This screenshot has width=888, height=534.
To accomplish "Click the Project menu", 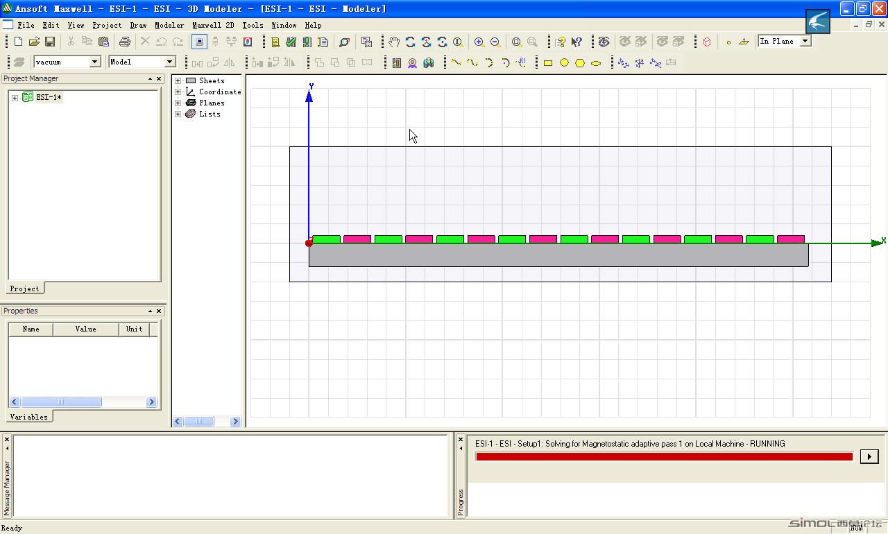I will pos(107,25).
